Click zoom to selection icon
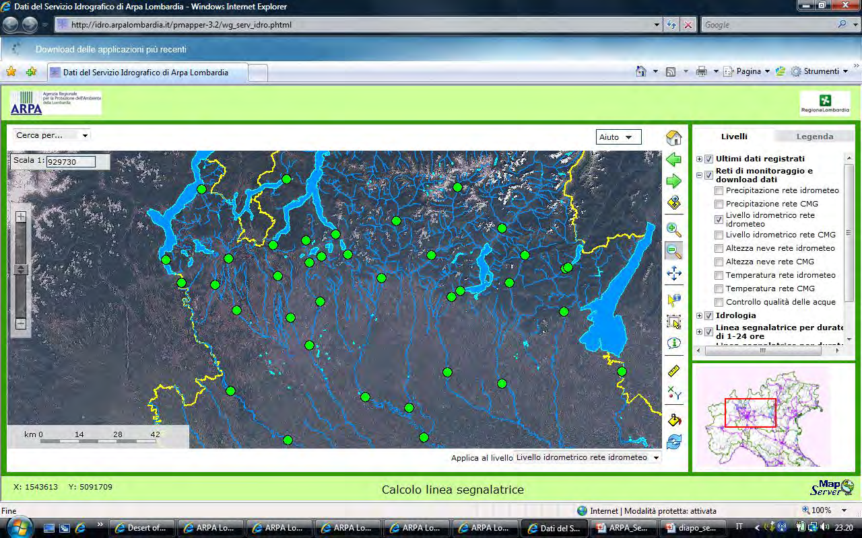The image size is (862, 538). tap(673, 202)
